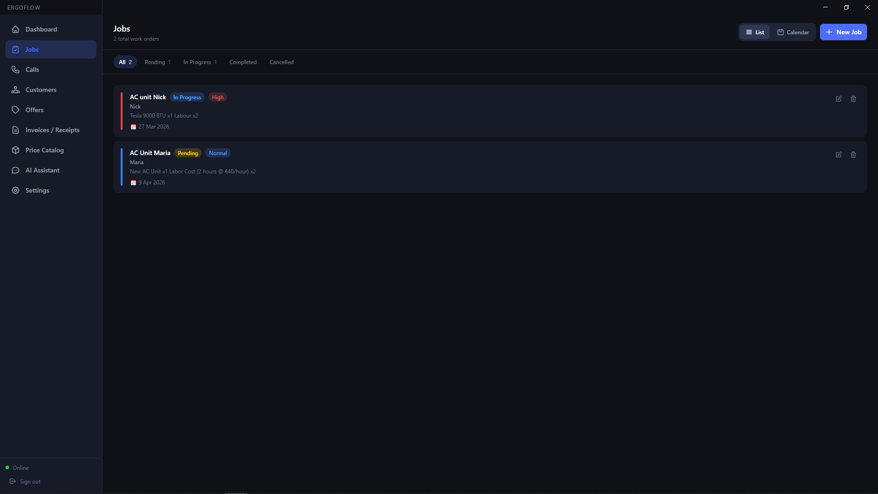The height and width of the screenshot is (494, 878).
Task: Open Price Catalog page
Action: [x=51, y=150]
